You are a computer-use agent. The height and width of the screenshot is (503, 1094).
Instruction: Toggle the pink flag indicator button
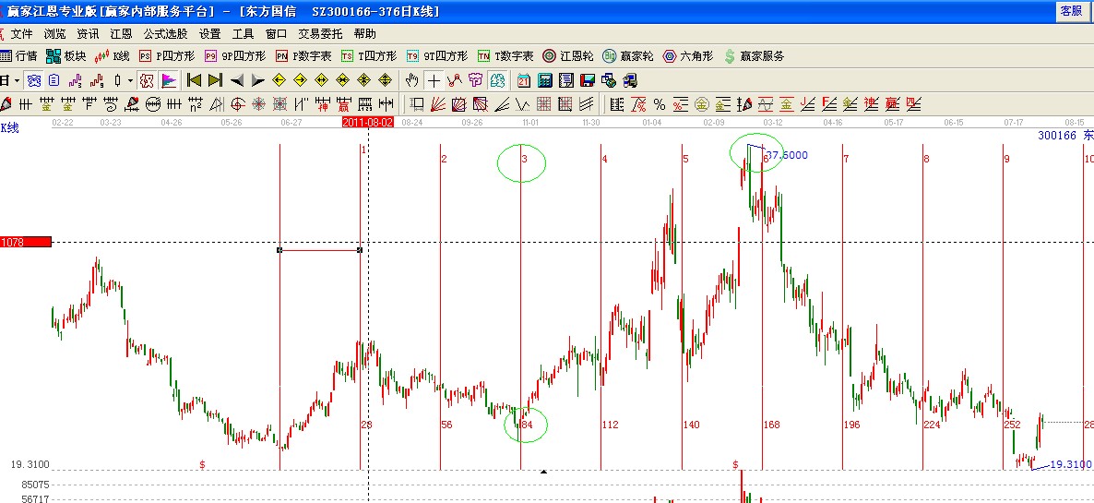[x=169, y=80]
